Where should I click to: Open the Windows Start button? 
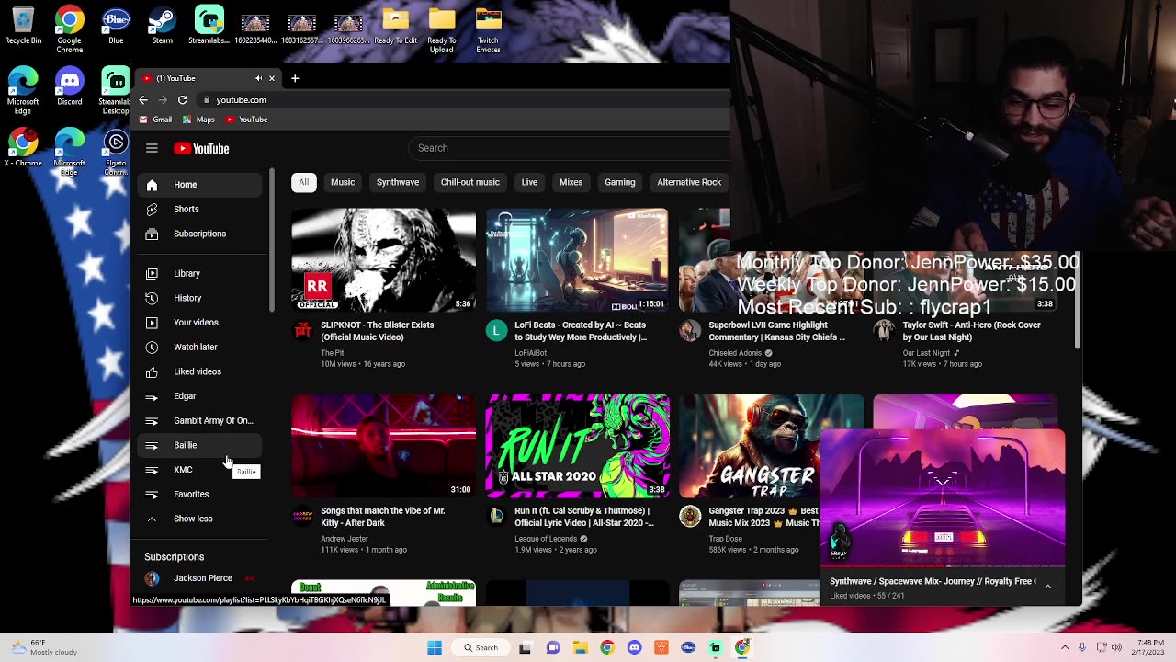click(434, 647)
